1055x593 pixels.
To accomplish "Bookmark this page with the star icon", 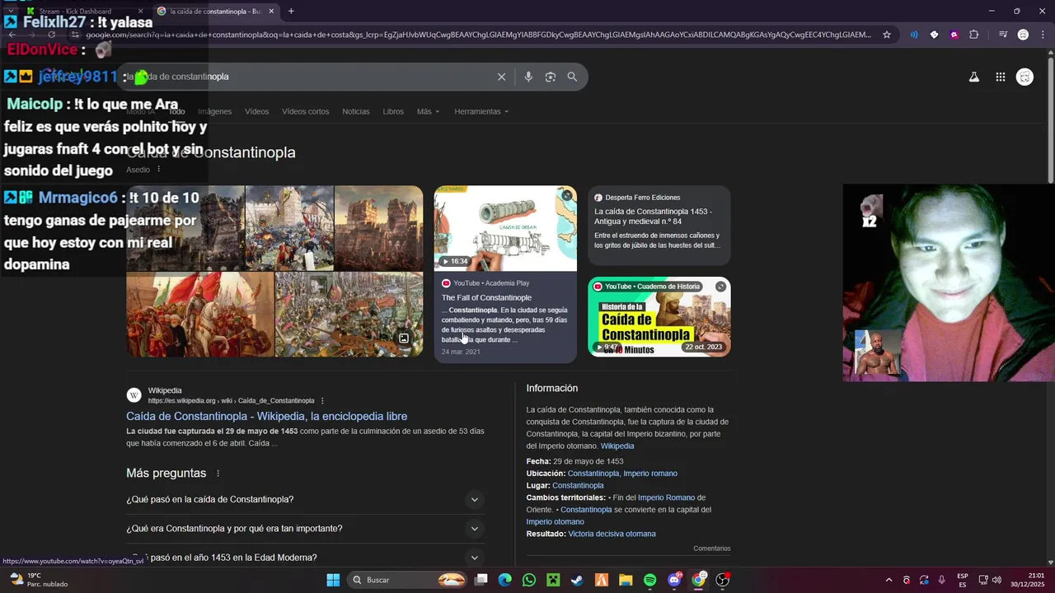I will pyautogui.click(x=887, y=35).
